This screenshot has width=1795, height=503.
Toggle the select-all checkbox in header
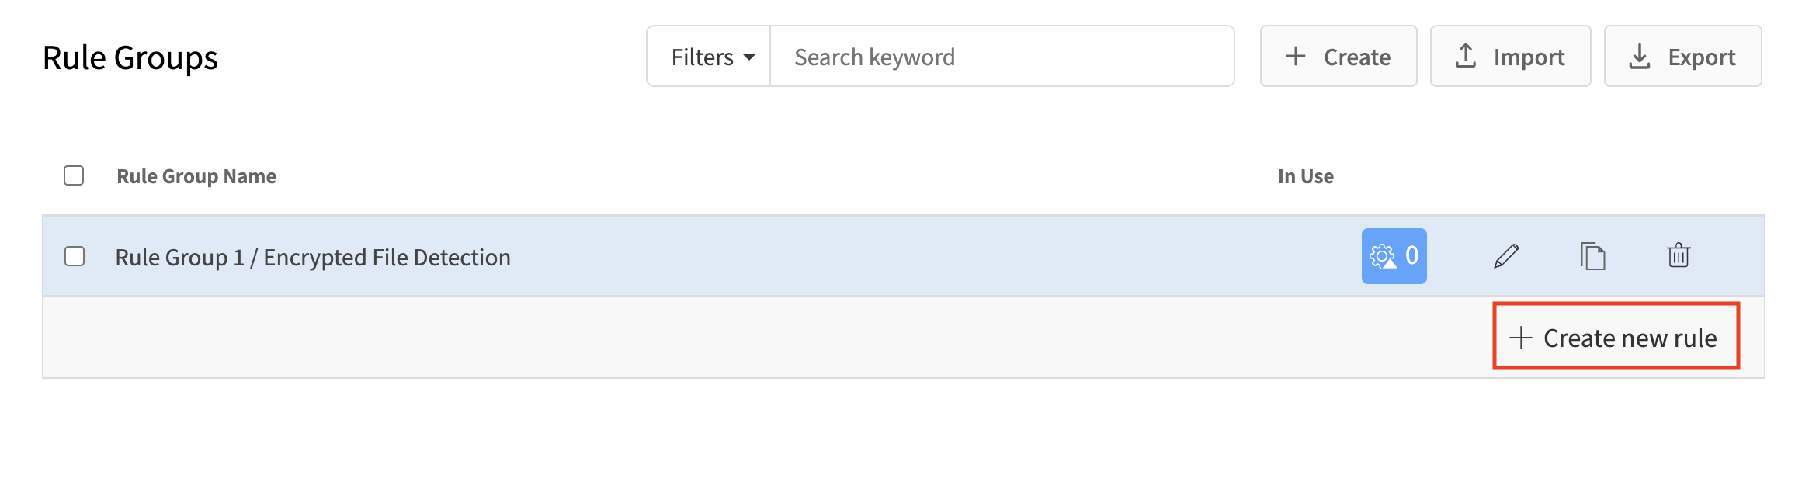click(x=74, y=175)
